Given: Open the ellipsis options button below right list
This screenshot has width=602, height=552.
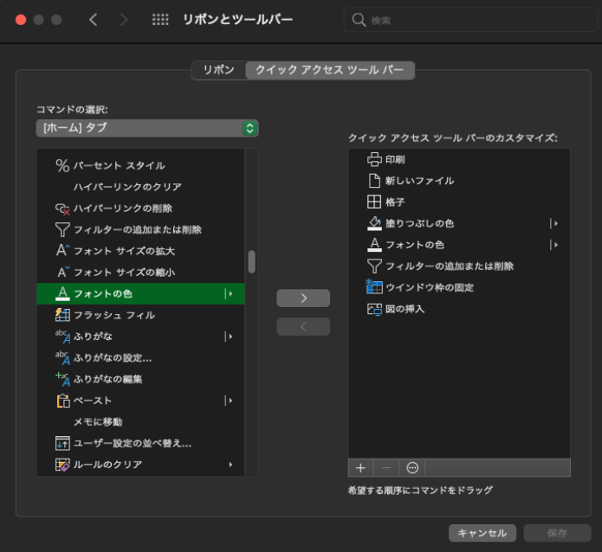Looking at the screenshot, I should click(412, 467).
